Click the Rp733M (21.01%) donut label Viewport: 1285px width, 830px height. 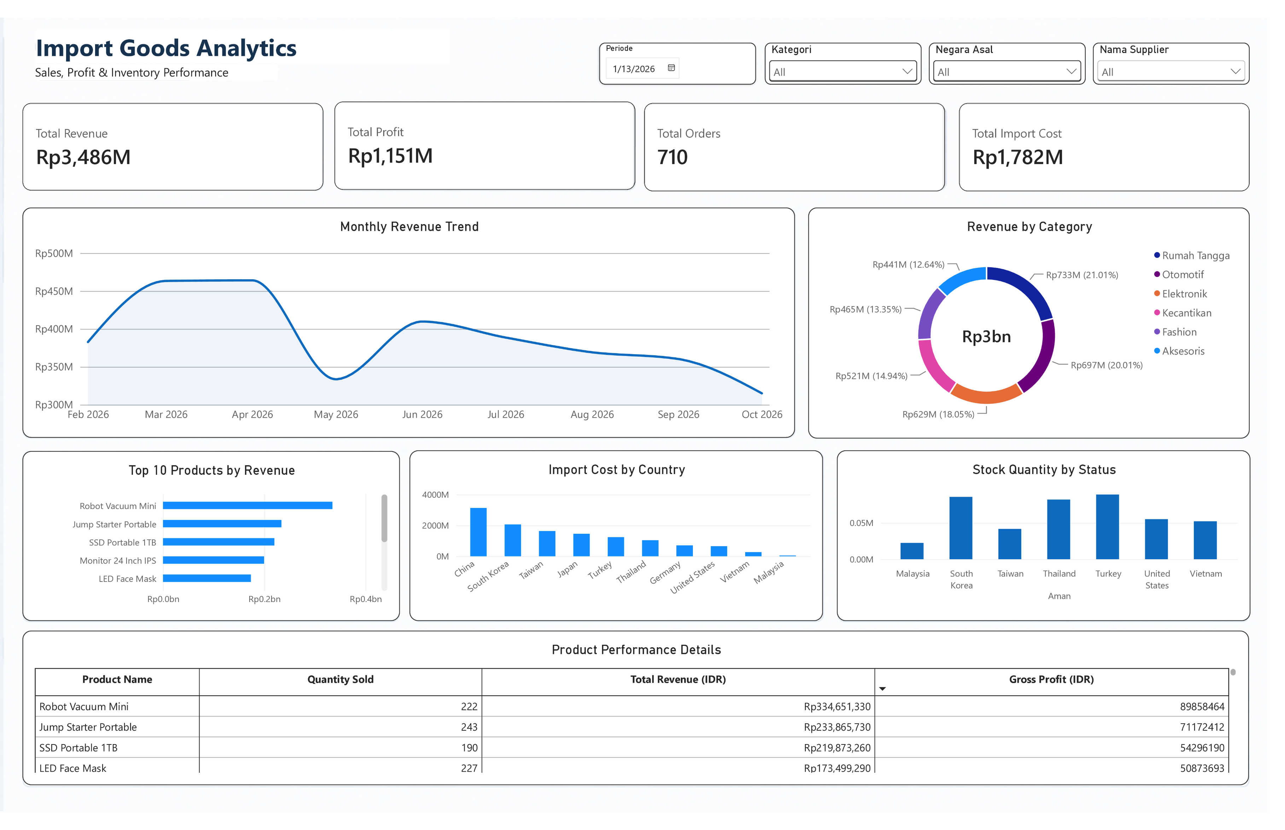[x=1082, y=275]
